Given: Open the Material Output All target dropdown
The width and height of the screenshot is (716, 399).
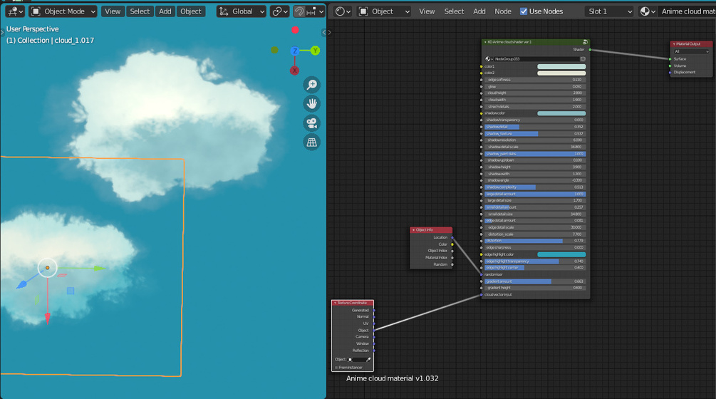Looking at the screenshot, I should 691,51.
